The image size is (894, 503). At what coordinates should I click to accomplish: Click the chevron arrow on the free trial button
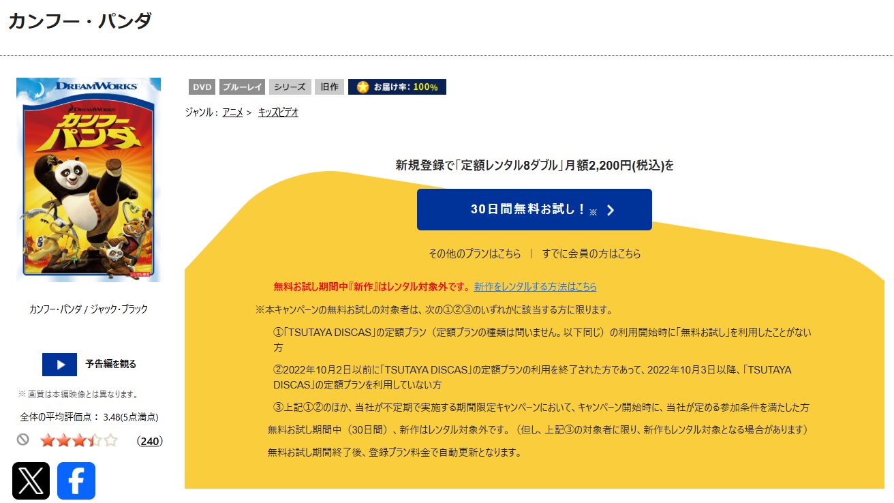(x=611, y=210)
